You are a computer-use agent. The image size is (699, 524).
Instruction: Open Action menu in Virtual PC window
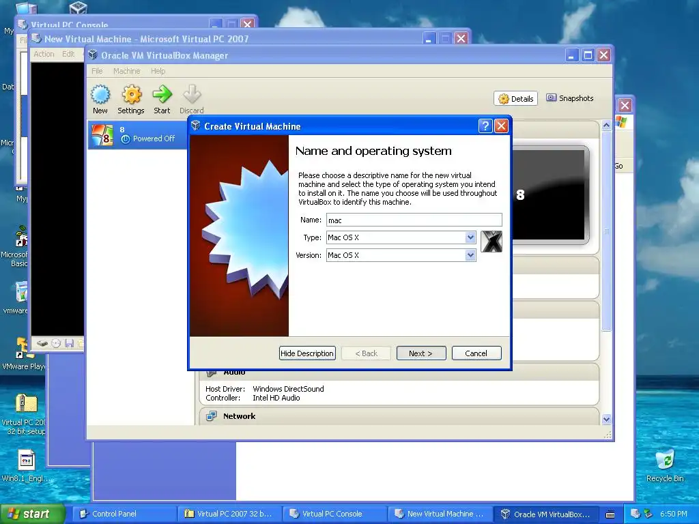(x=44, y=54)
